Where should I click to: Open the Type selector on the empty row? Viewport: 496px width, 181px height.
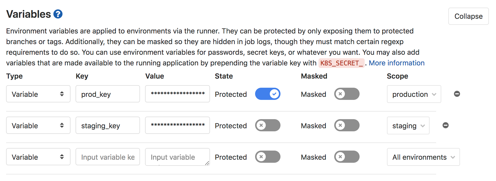coord(38,157)
